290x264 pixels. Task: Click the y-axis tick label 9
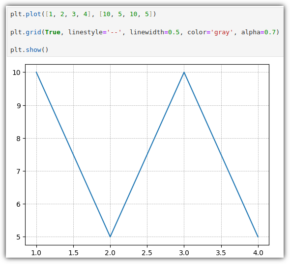click(x=19, y=106)
